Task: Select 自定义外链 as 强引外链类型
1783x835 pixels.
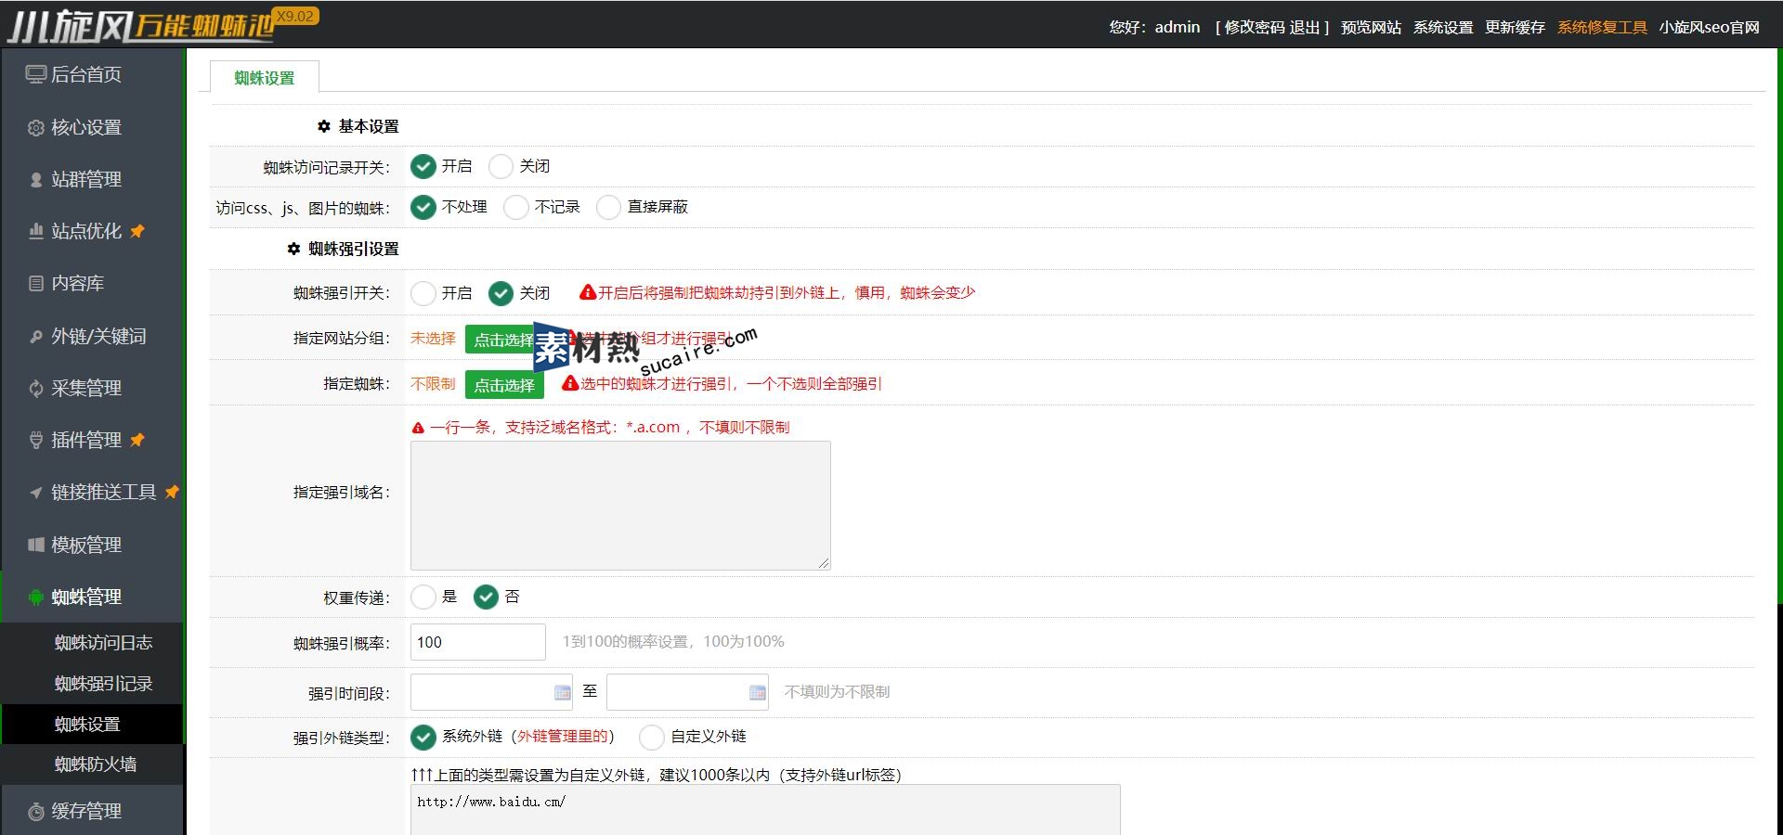Action: [x=652, y=737]
